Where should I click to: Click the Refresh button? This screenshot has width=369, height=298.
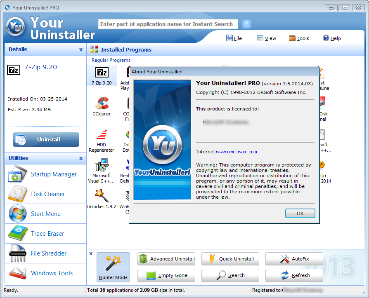click(x=295, y=275)
